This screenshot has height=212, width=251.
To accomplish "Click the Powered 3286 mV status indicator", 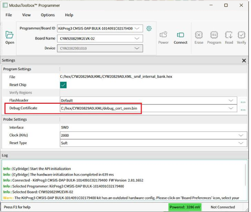I will (185, 207).
